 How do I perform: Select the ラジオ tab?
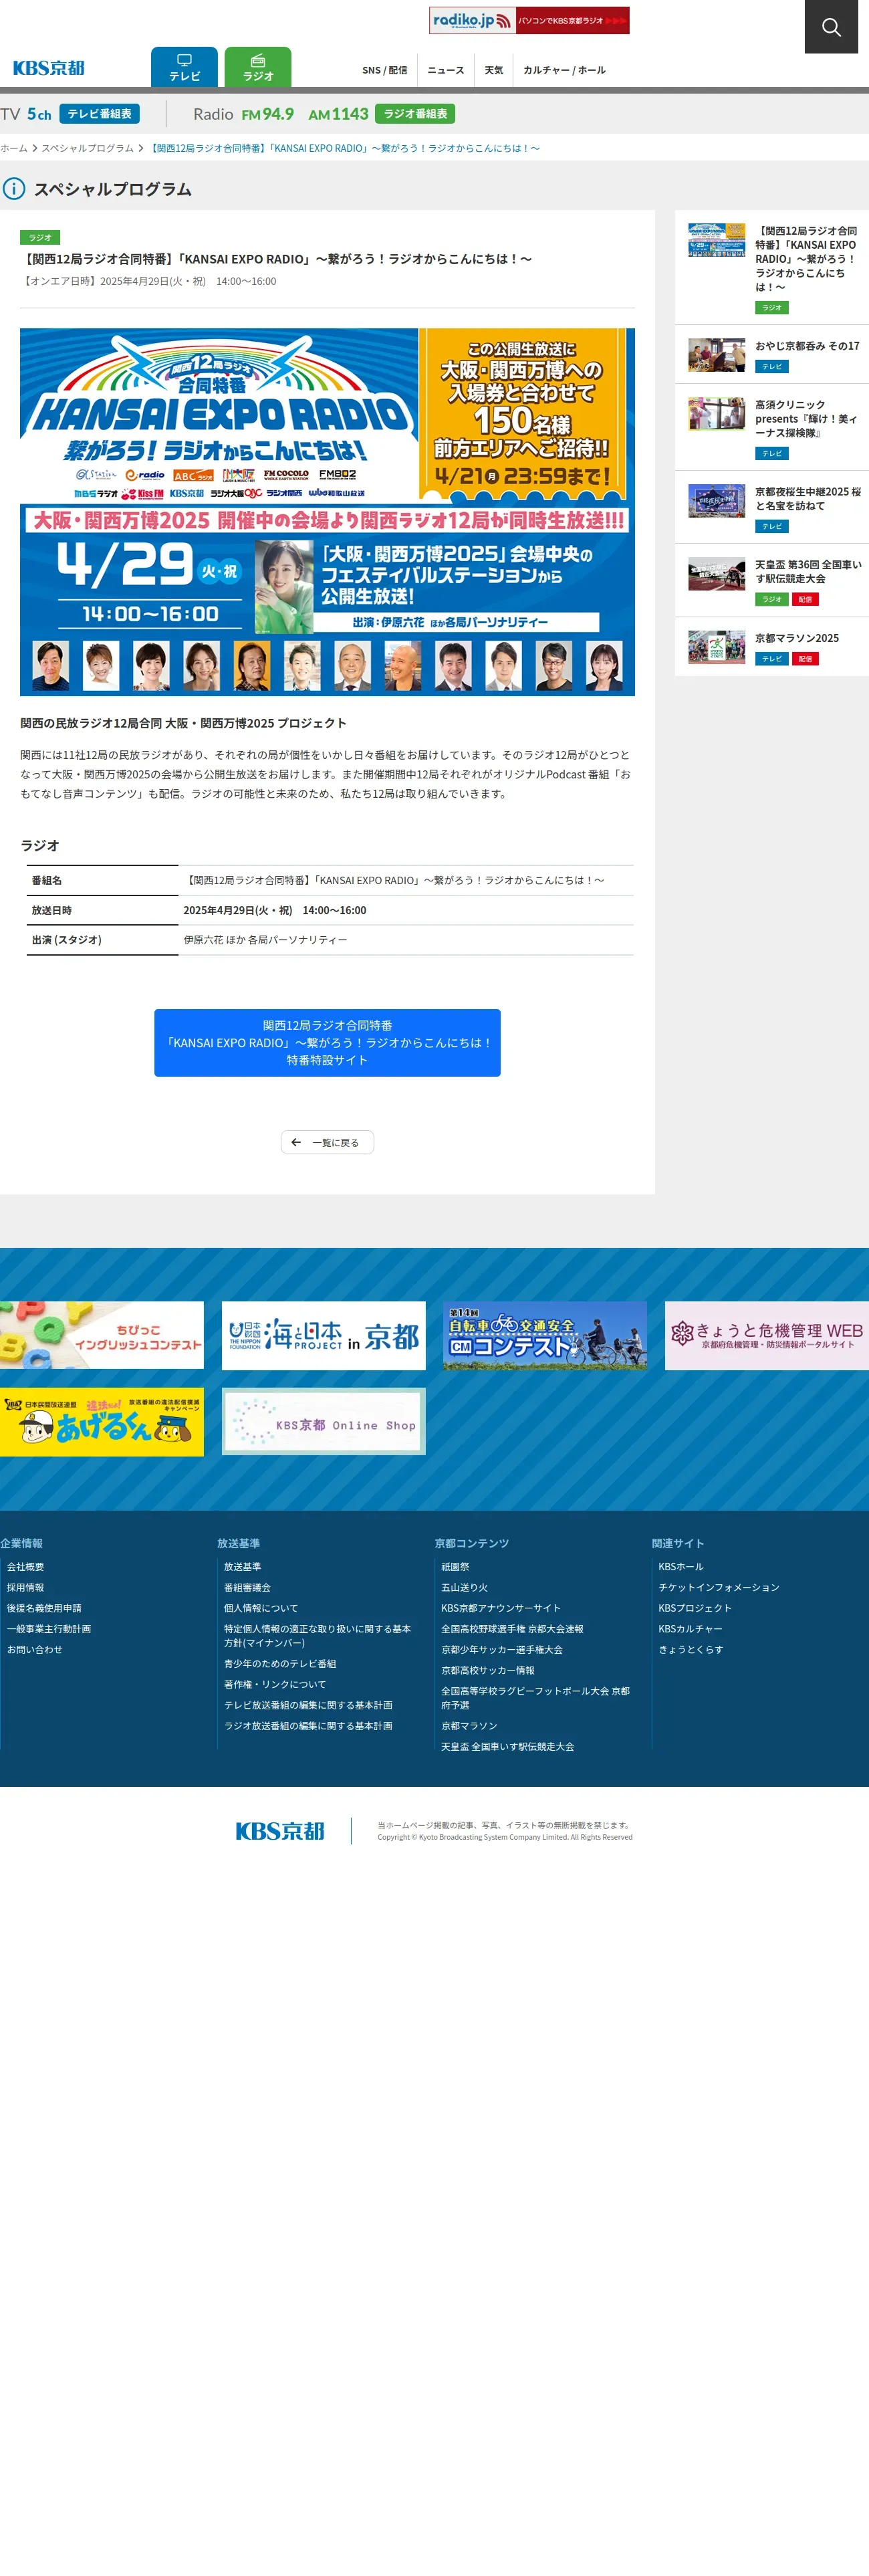258,67
